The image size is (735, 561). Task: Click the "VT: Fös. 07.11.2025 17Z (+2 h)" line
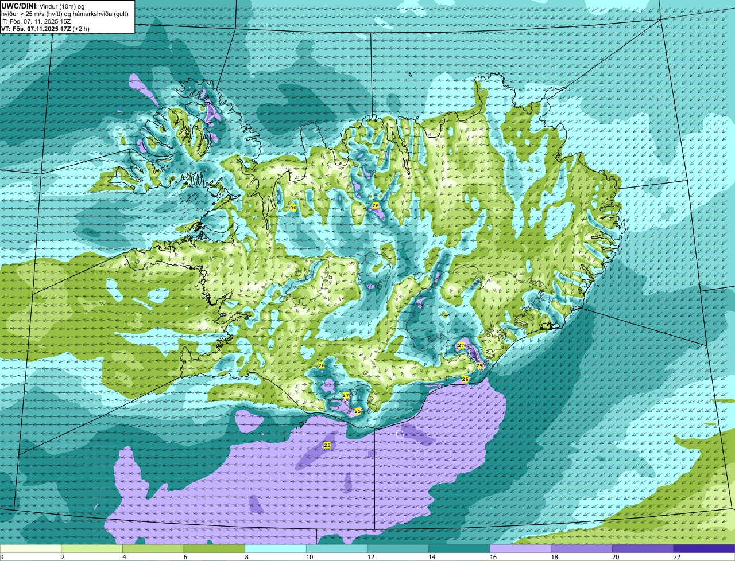(x=45, y=29)
